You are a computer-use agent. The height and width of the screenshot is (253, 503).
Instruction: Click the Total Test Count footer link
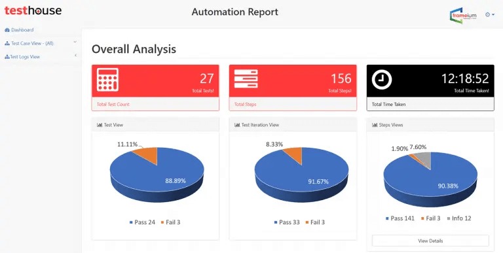tap(113, 104)
